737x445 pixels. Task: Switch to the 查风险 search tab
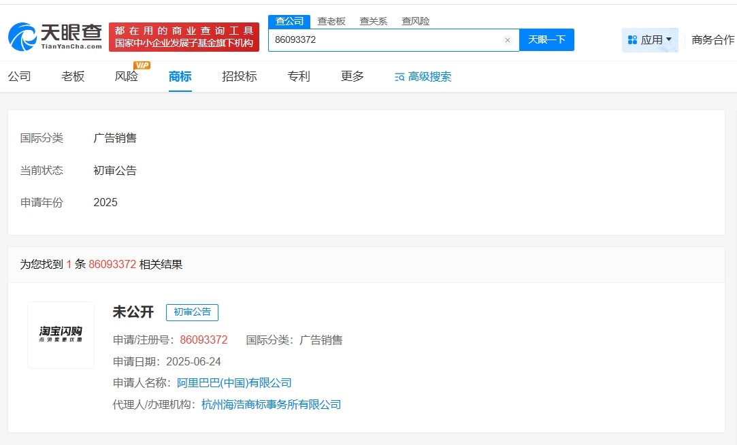(x=416, y=21)
